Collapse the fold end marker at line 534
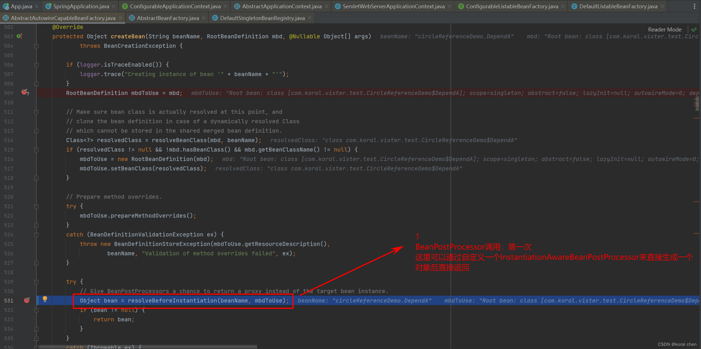The height and width of the screenshot is (349, 701). pyautogui.click(x=36, y=329)
